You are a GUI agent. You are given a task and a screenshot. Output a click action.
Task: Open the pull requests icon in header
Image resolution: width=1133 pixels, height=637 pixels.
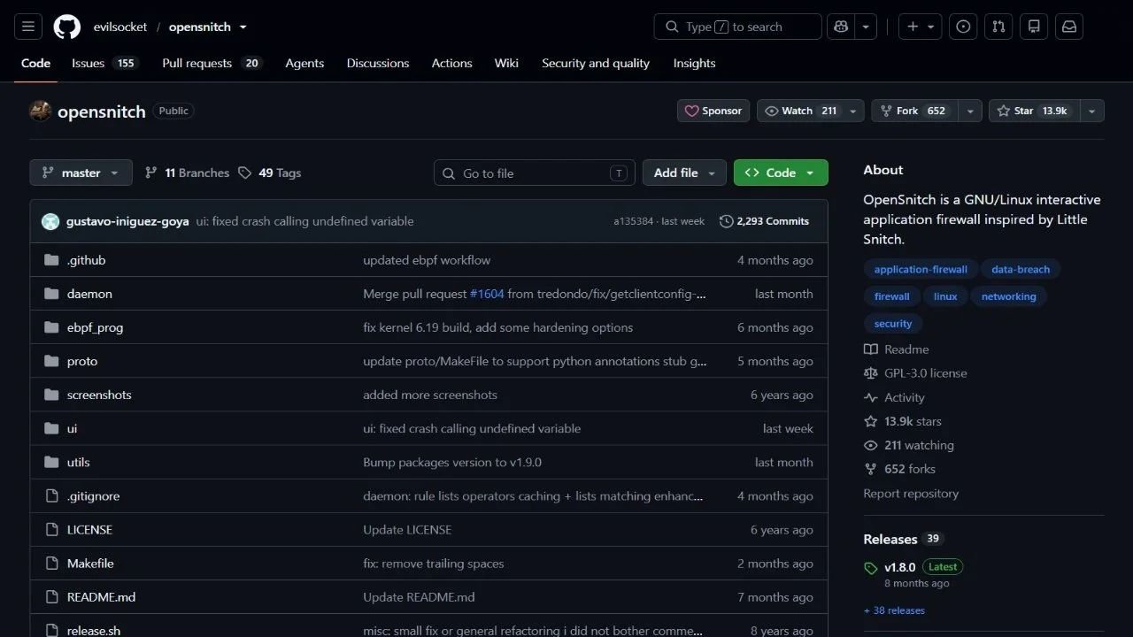point(998,27)
